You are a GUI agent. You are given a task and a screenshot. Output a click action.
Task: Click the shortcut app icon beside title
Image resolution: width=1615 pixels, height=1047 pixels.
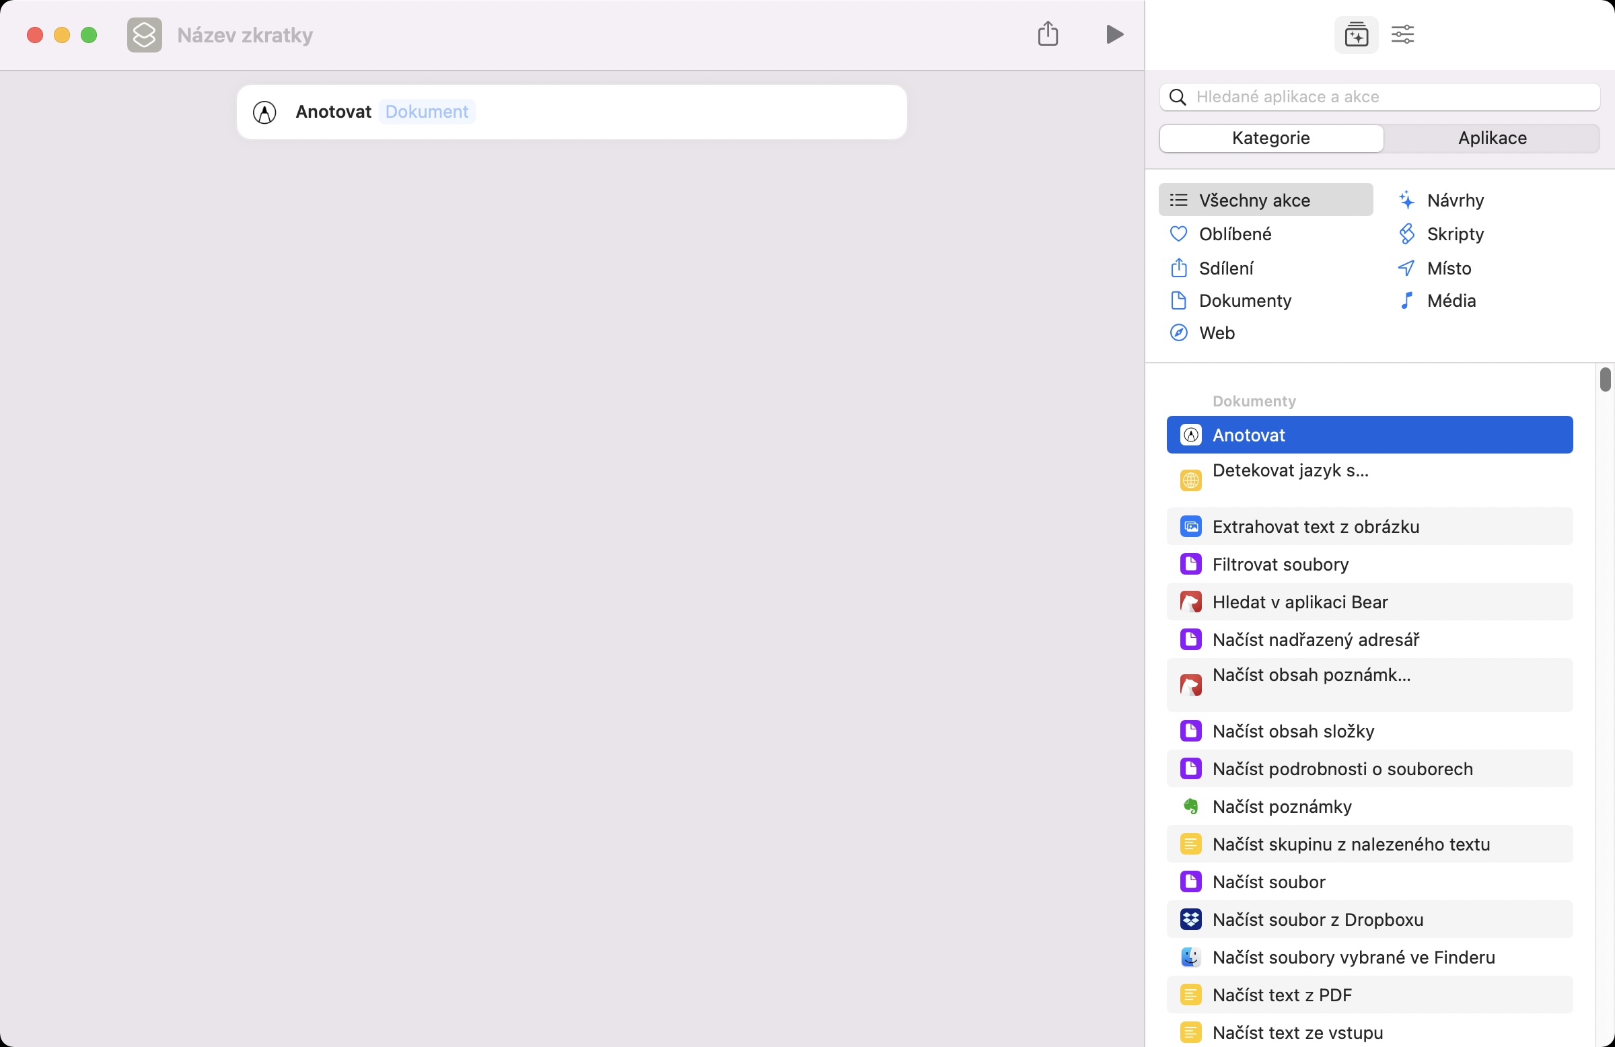point(145,34)
